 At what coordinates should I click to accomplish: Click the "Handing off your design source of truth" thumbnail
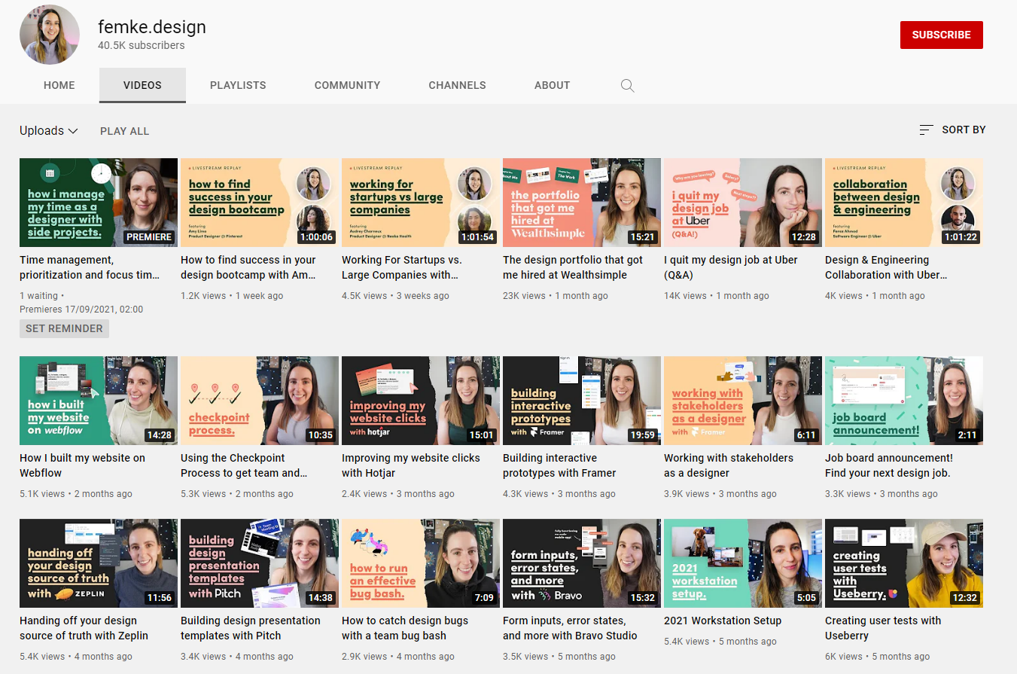tap(98, 563)
